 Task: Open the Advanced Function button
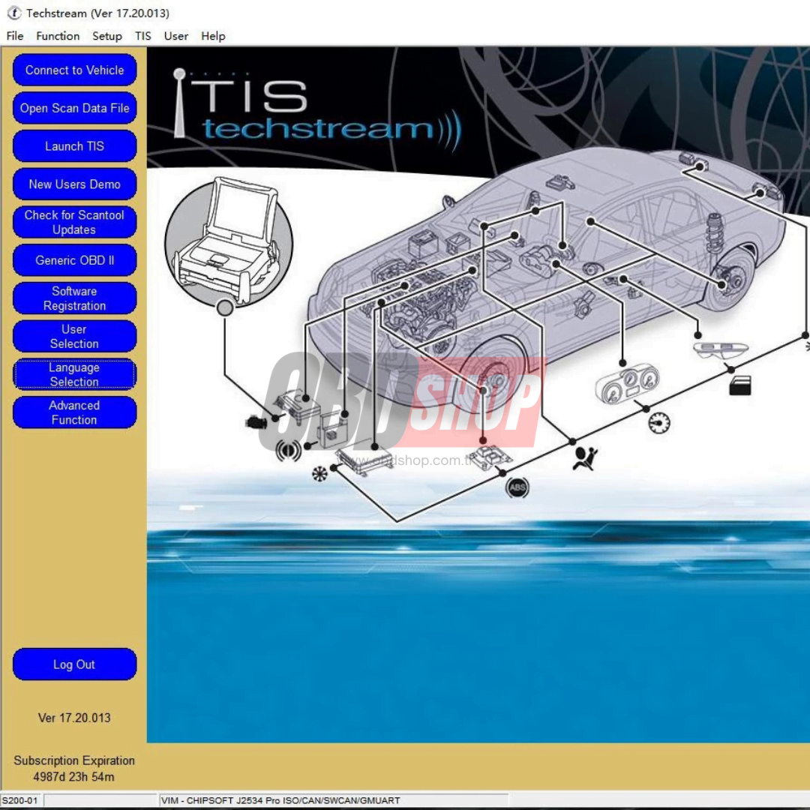(74, 412)
